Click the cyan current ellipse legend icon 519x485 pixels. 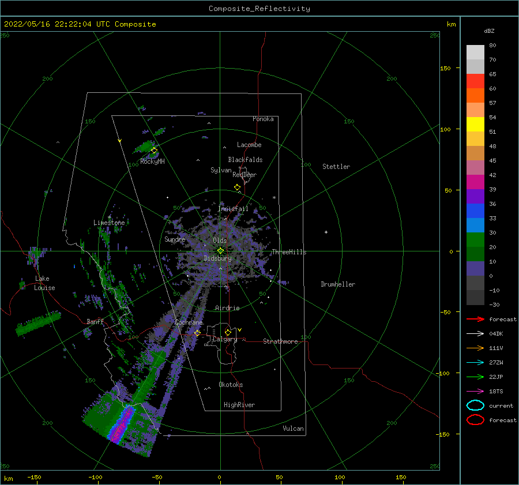pyautogui.click(x=475, y=405)
